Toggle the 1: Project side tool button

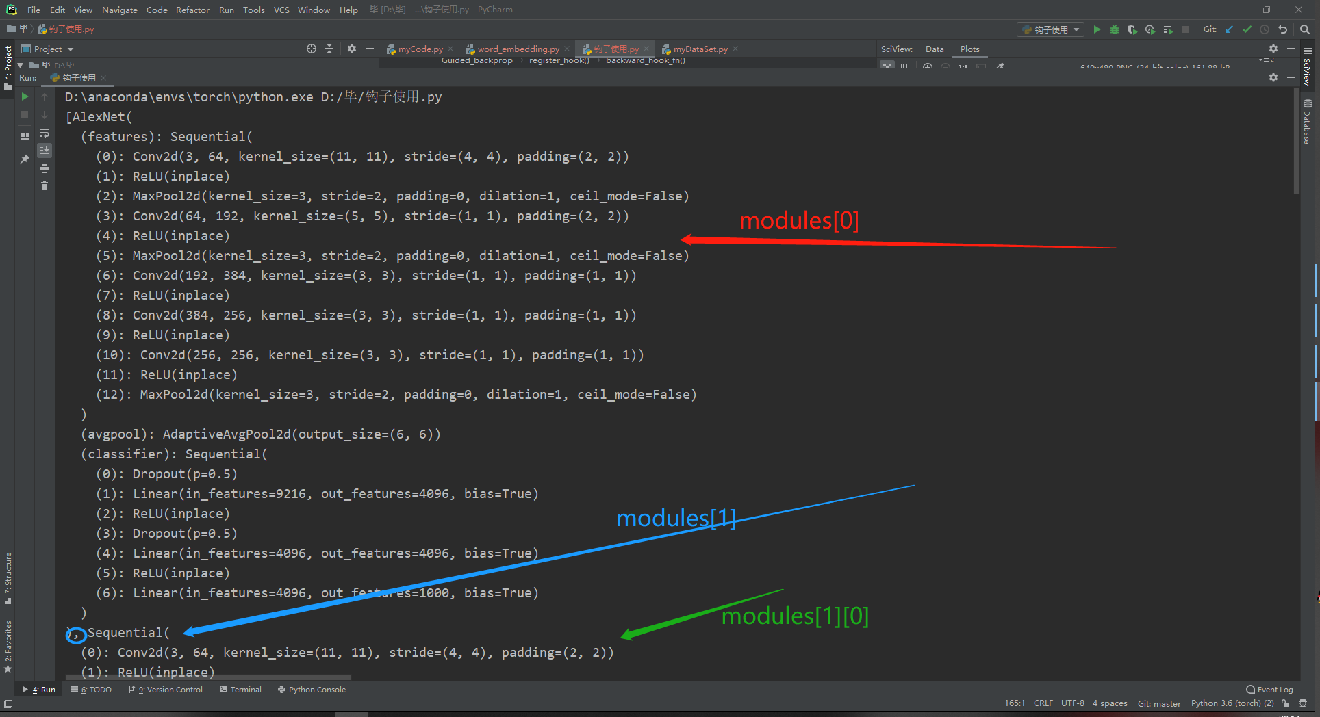8,67
